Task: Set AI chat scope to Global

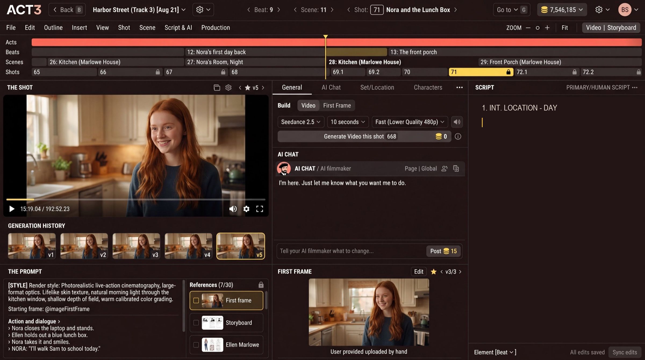Action: tap(429, 169)
